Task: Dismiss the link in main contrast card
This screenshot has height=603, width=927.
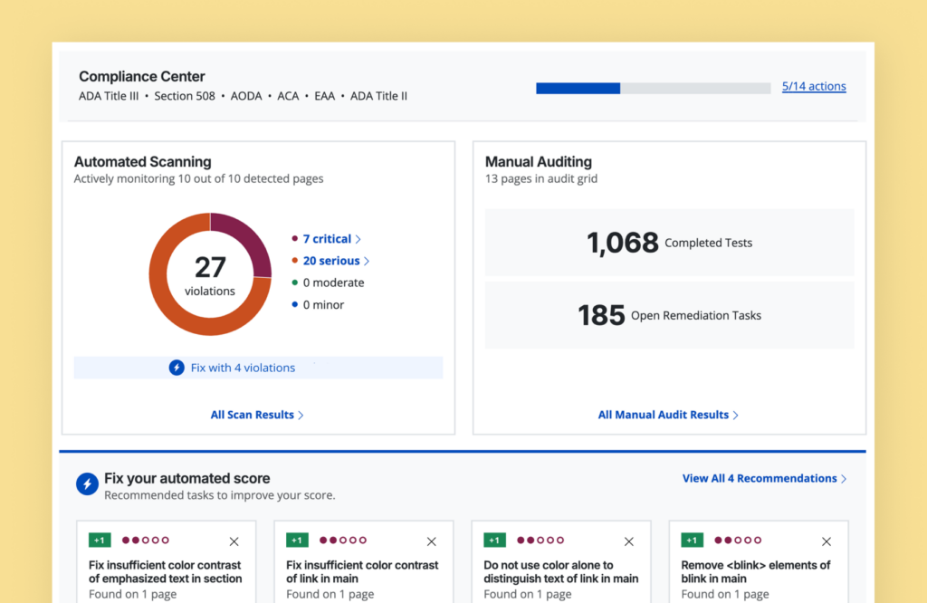Action: click(432, 541)
